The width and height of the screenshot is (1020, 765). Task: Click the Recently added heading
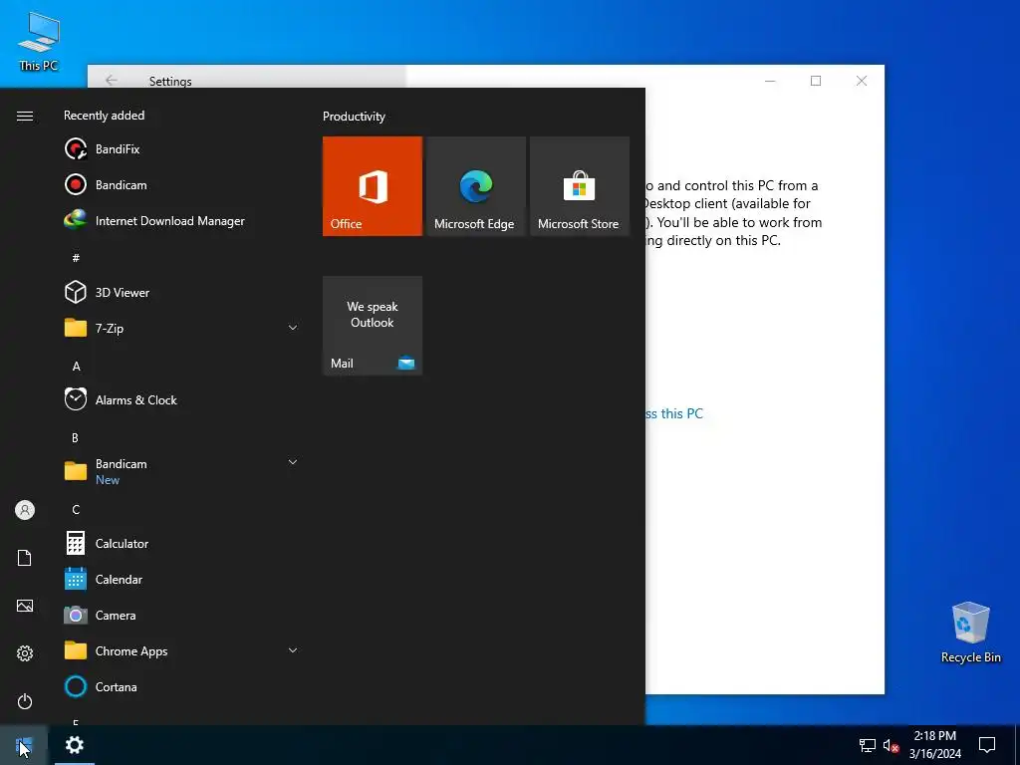104,116
